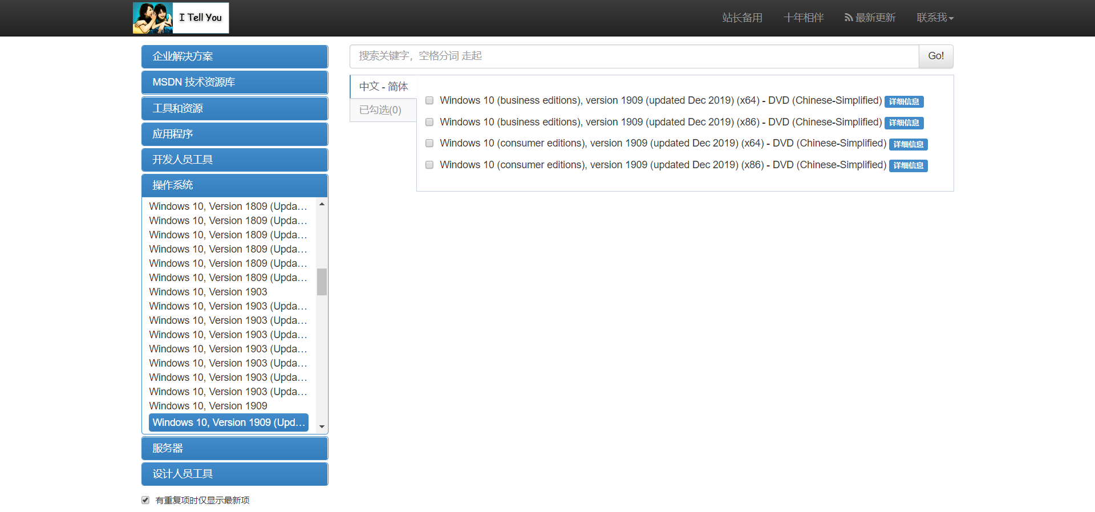Expand the 联系我 dropdown menu
The height and width of the screenshot is (512, 1095).
[x=935, y=18]
